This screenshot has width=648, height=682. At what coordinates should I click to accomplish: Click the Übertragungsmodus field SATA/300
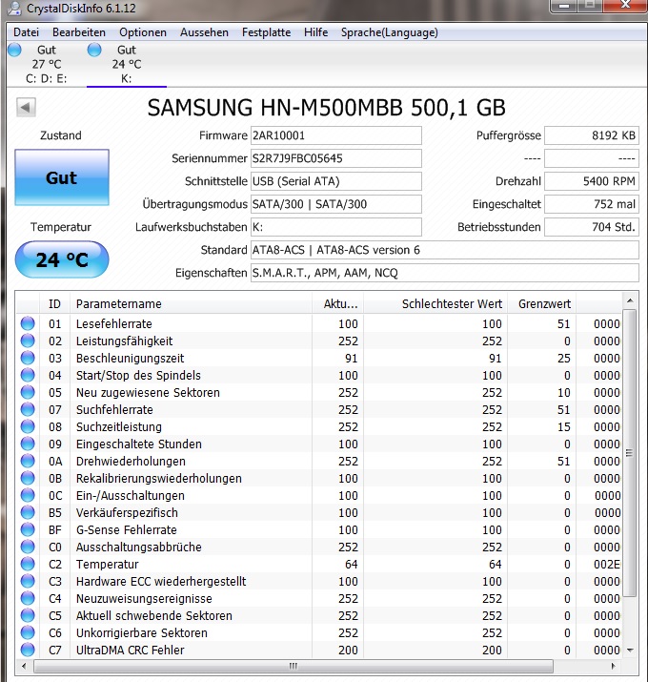[x=336, y=204]
